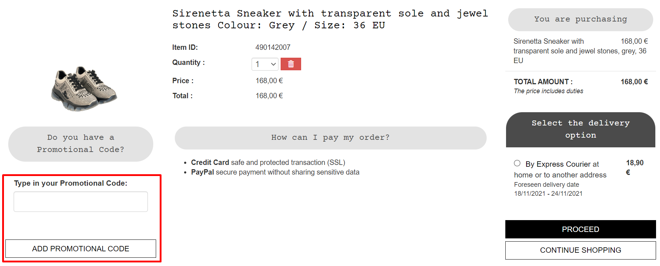Click CONTINUE SHOPPING
This screenshot has height=266, width=660.
point(580,250)
